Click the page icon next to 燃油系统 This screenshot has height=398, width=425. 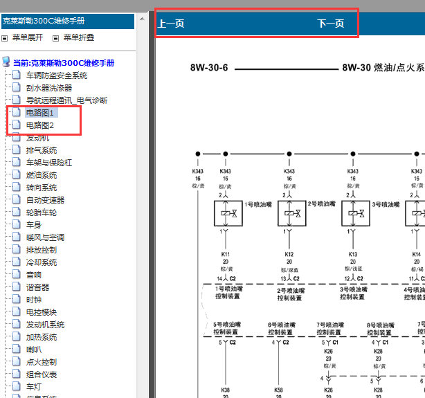tap(17, 174)
